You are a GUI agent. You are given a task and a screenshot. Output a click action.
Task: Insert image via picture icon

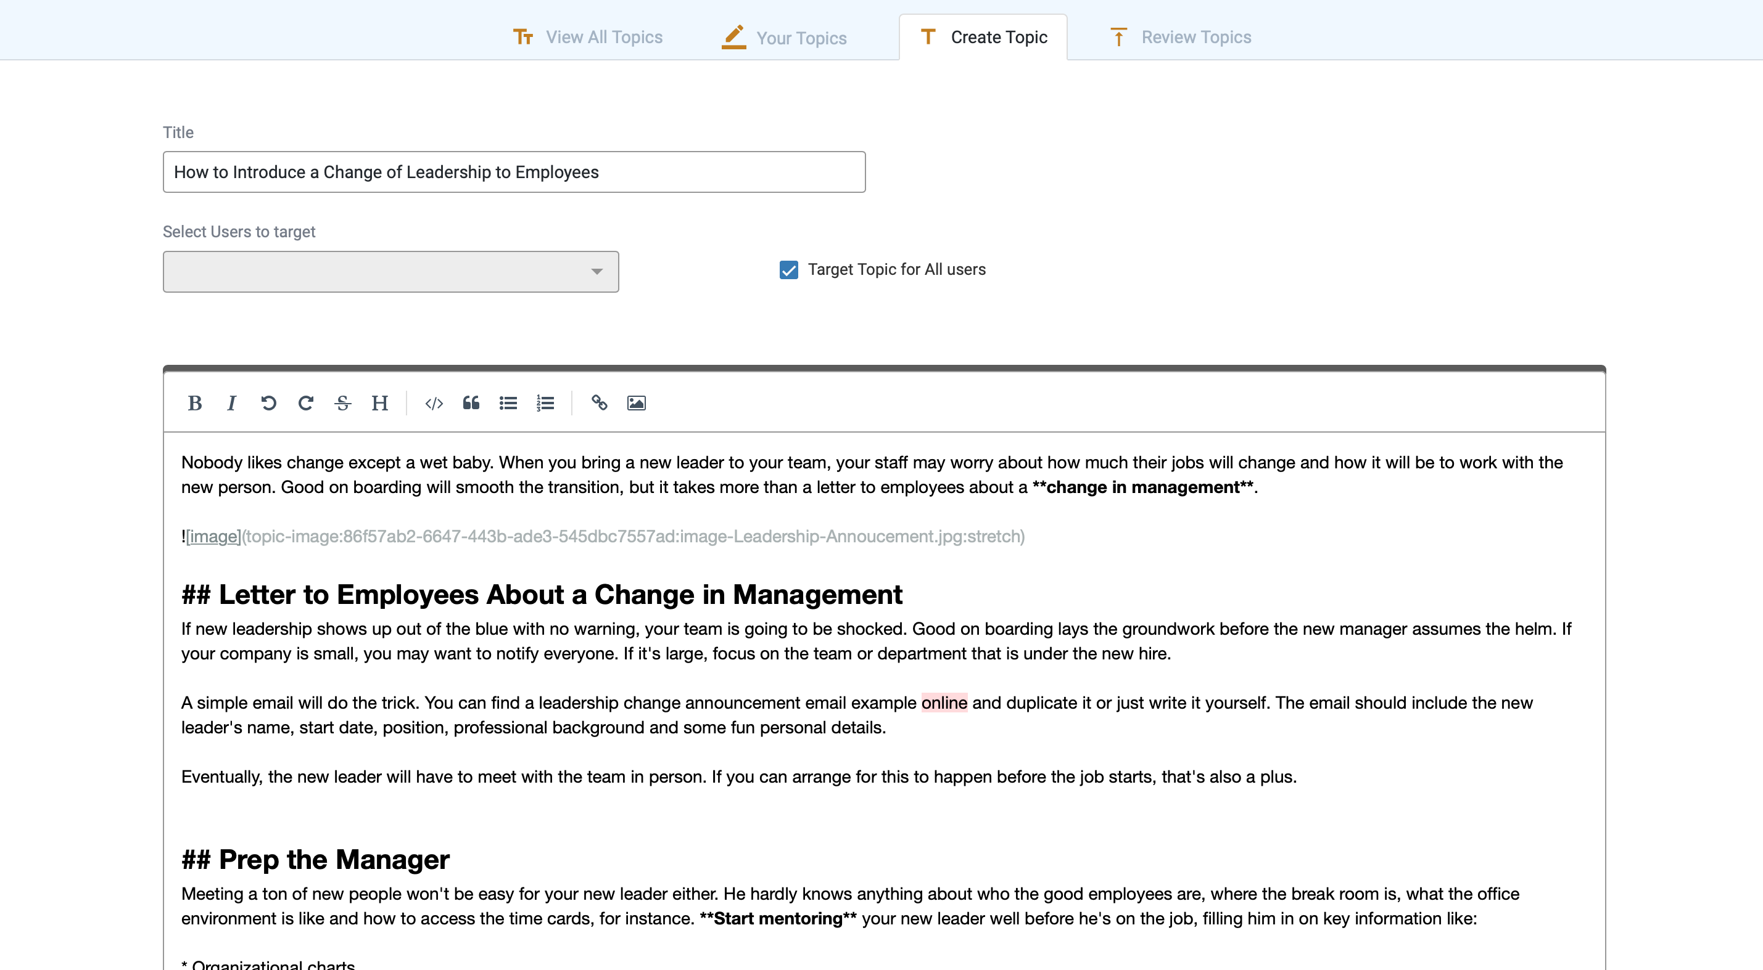click(637, 403)
